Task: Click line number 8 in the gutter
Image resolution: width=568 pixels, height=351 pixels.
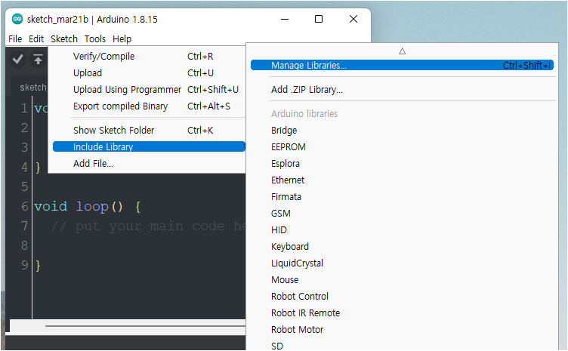Action: pos(24,246)
